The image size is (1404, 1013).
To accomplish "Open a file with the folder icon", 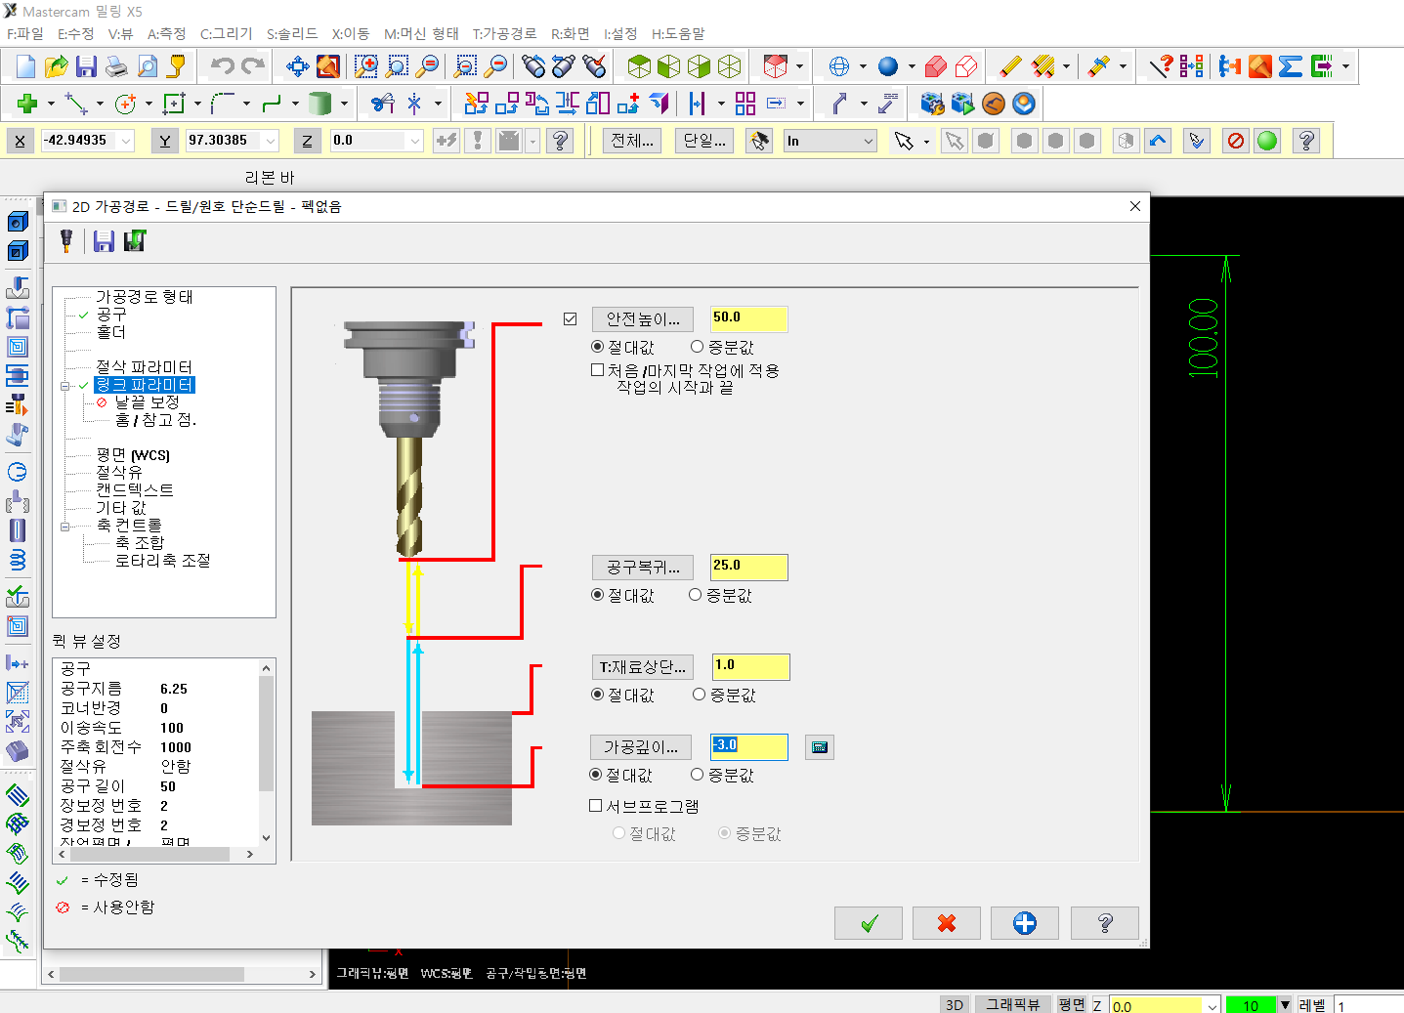I will point(57,66).
